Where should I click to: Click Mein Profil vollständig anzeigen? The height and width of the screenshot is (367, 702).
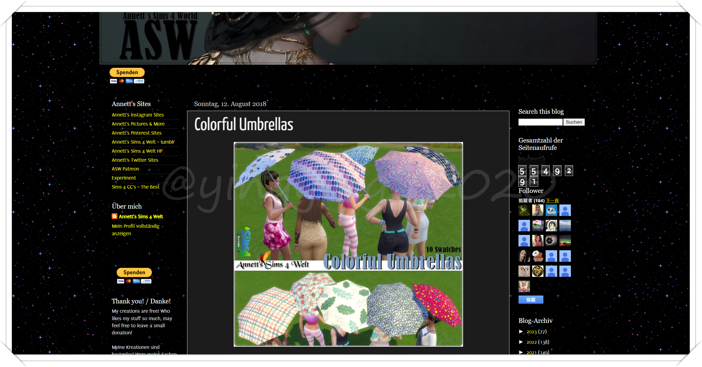pos(136,230)
